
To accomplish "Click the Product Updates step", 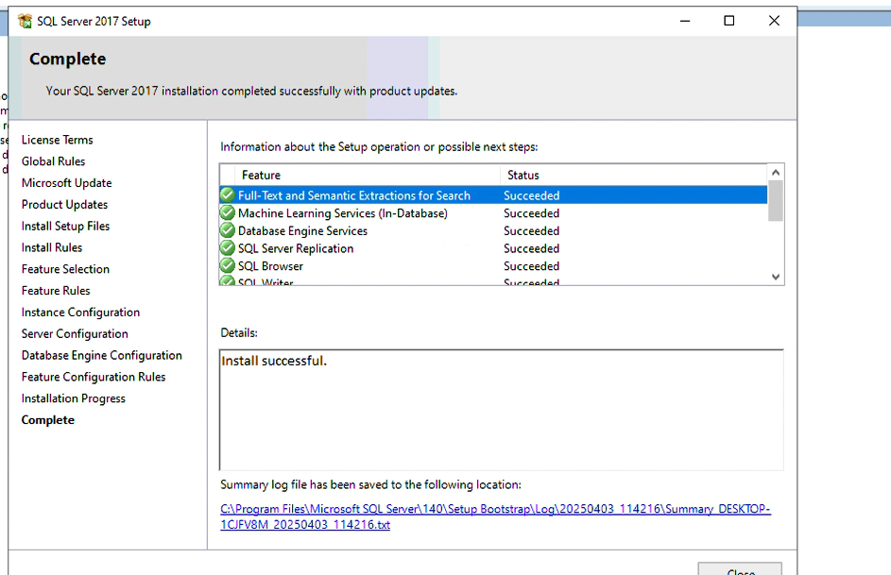I will pyautogui.click(x=65, y=204).
